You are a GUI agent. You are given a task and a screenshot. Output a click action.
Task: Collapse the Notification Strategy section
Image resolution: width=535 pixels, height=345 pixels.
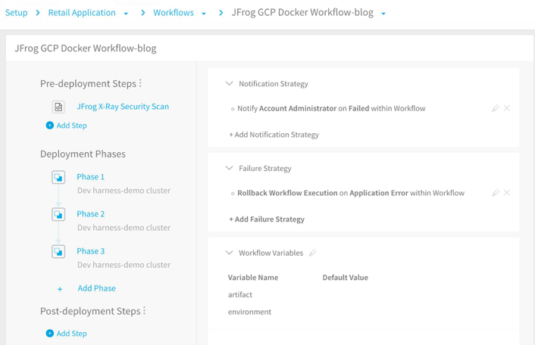coord(229,84)
